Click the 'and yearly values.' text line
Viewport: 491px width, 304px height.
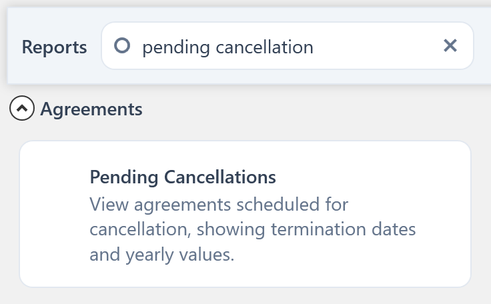tap(162, 255)
